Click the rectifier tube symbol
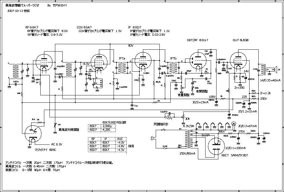Viewport: 284px width, 192px height. (x=217, y=147)
